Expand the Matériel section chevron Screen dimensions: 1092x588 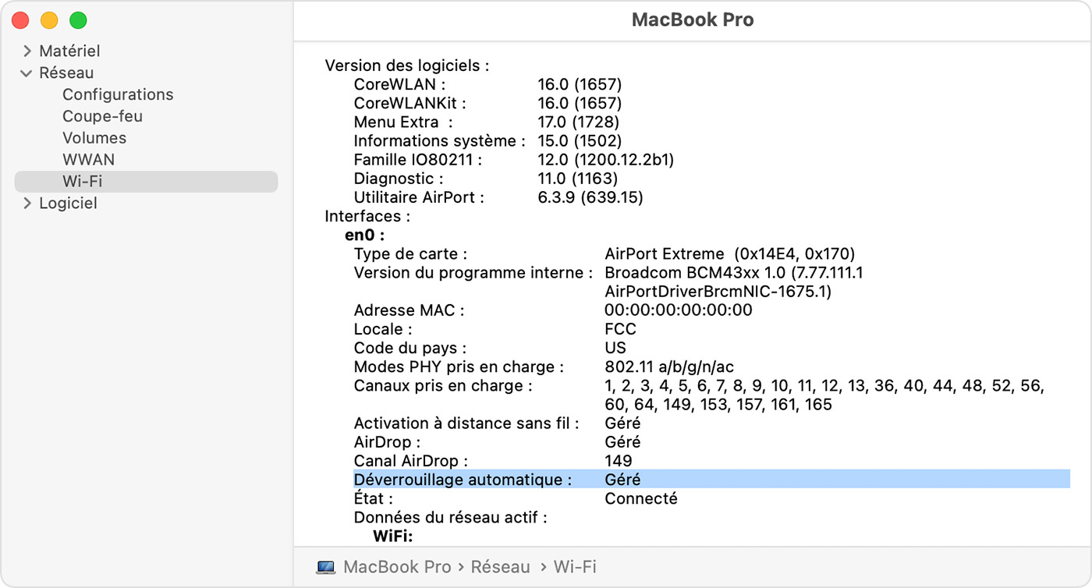coord(27,51)
